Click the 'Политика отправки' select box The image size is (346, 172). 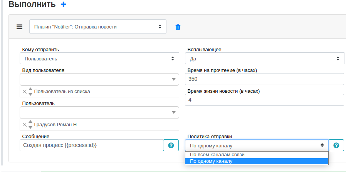click(257, 145)
